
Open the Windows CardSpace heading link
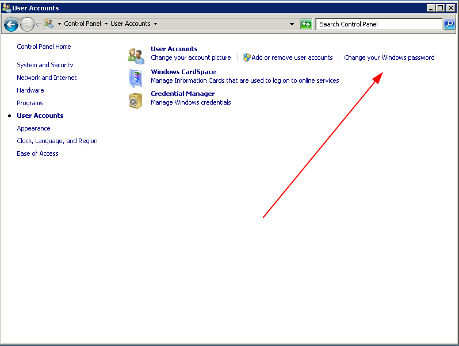(x=183, y=72)
